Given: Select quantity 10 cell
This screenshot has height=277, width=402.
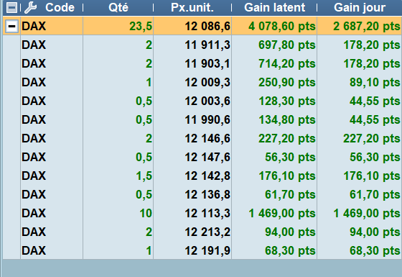Looking at the screenshot, I should 146,213.
